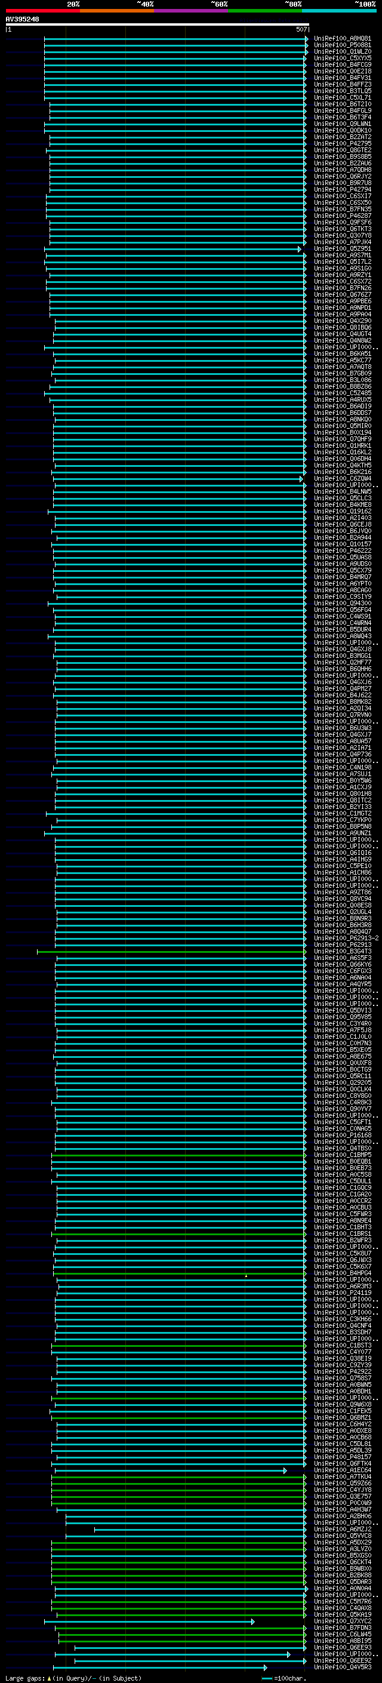Viewport: 382px width, 1683px height.
Task: Select the UniRef100_C5XYX5 label
Action: click(x=342, y=58)
